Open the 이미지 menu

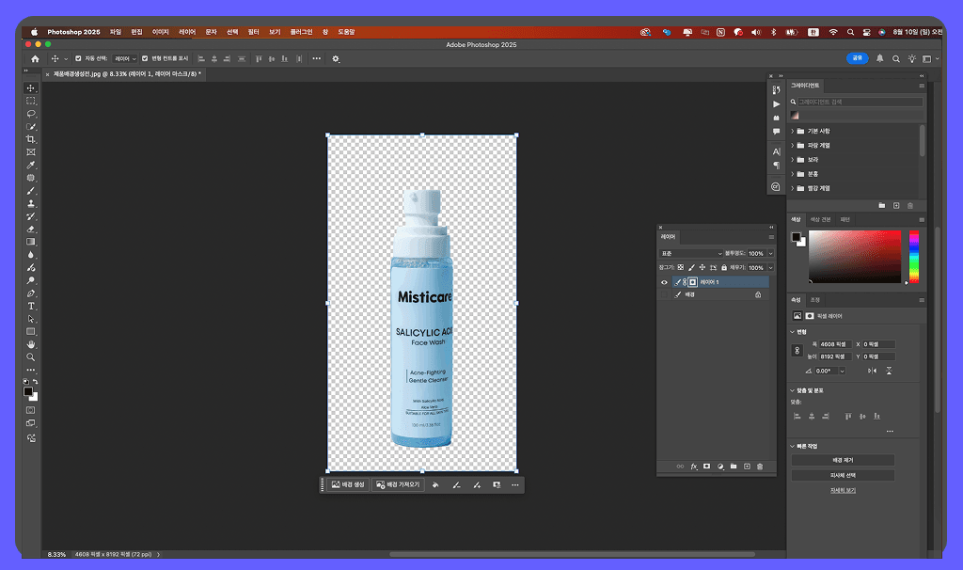(x=160, y=32)
